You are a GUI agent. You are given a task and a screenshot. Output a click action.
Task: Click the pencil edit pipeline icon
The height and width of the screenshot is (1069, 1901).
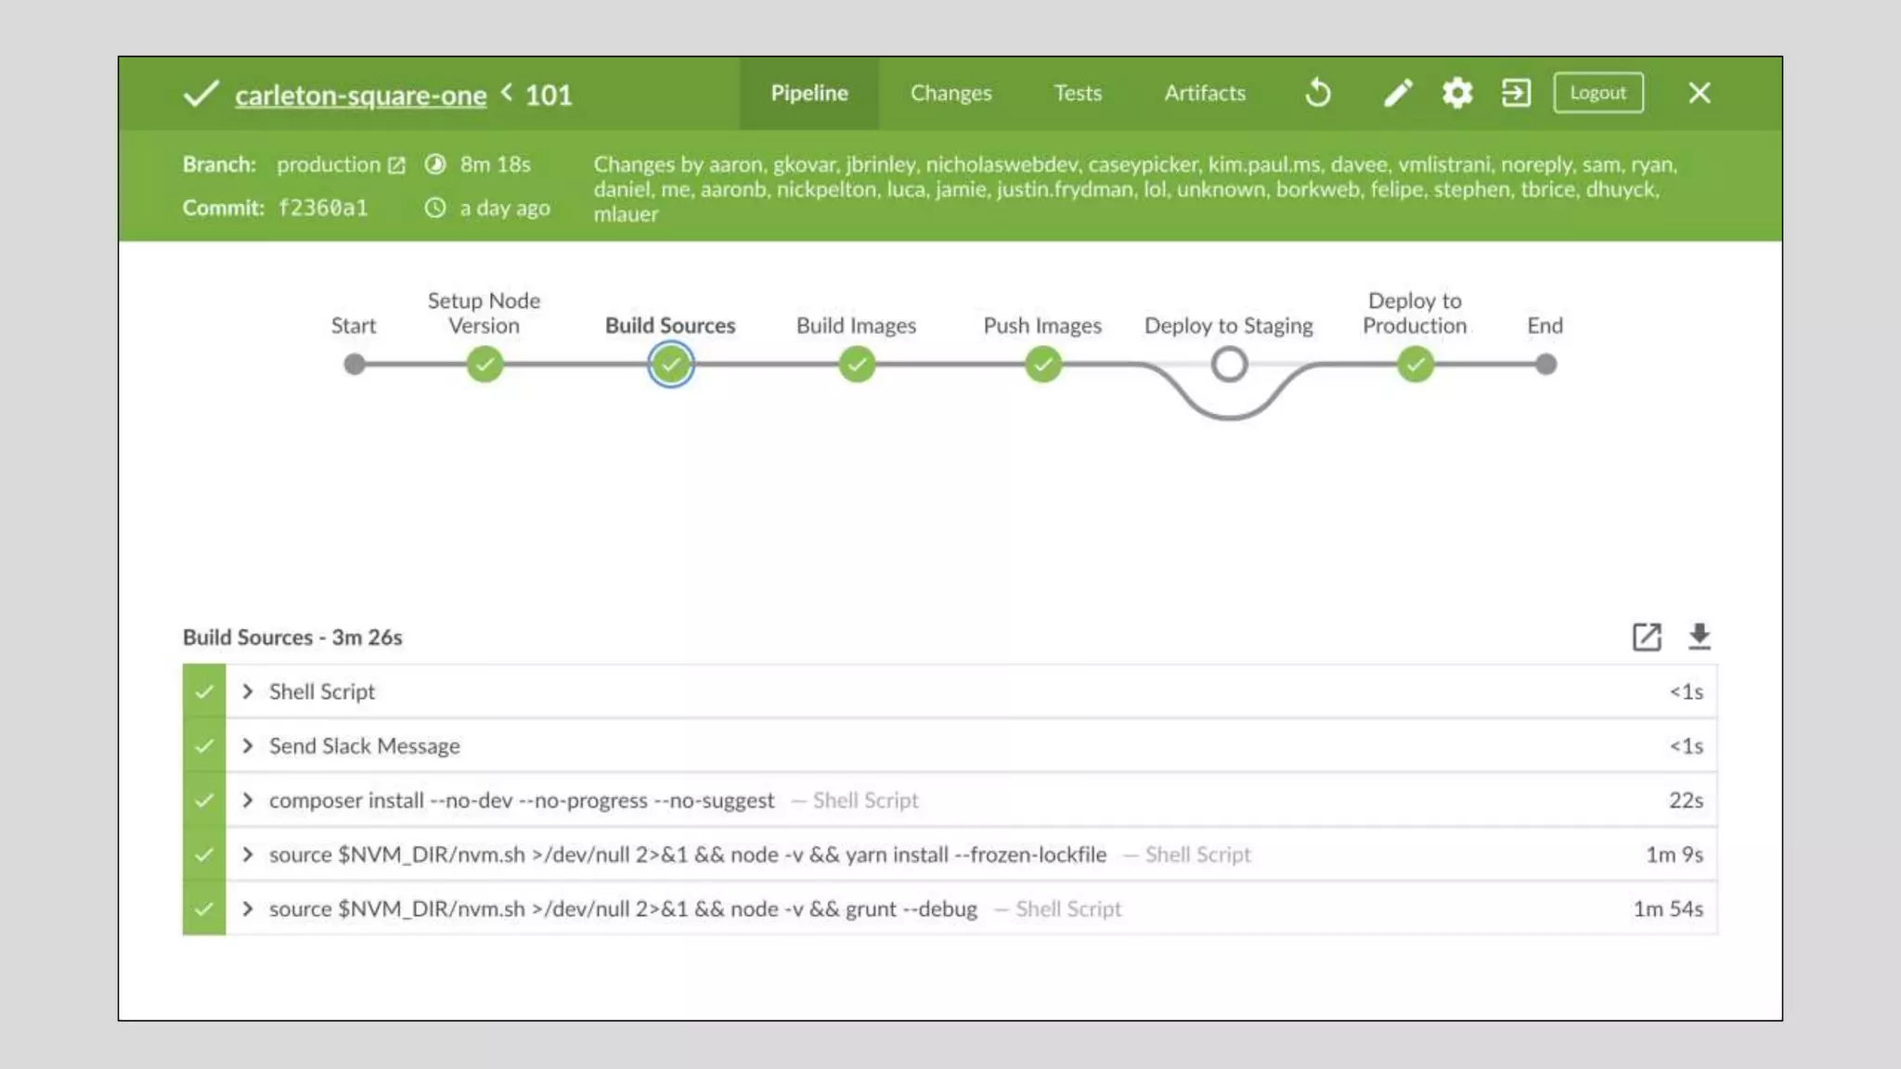1397,93
